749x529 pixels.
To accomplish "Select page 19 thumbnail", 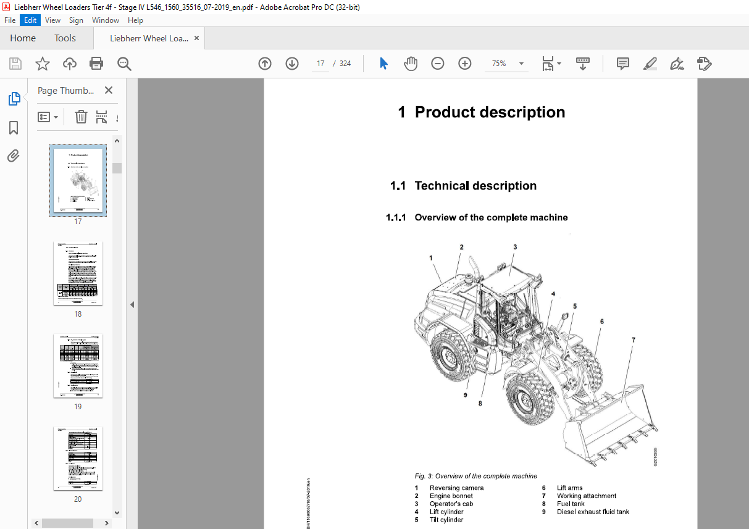I will click(78, 366).
